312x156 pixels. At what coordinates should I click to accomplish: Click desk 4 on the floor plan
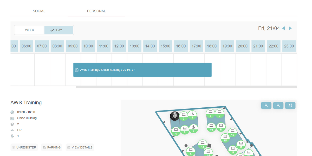pos(176,131)
